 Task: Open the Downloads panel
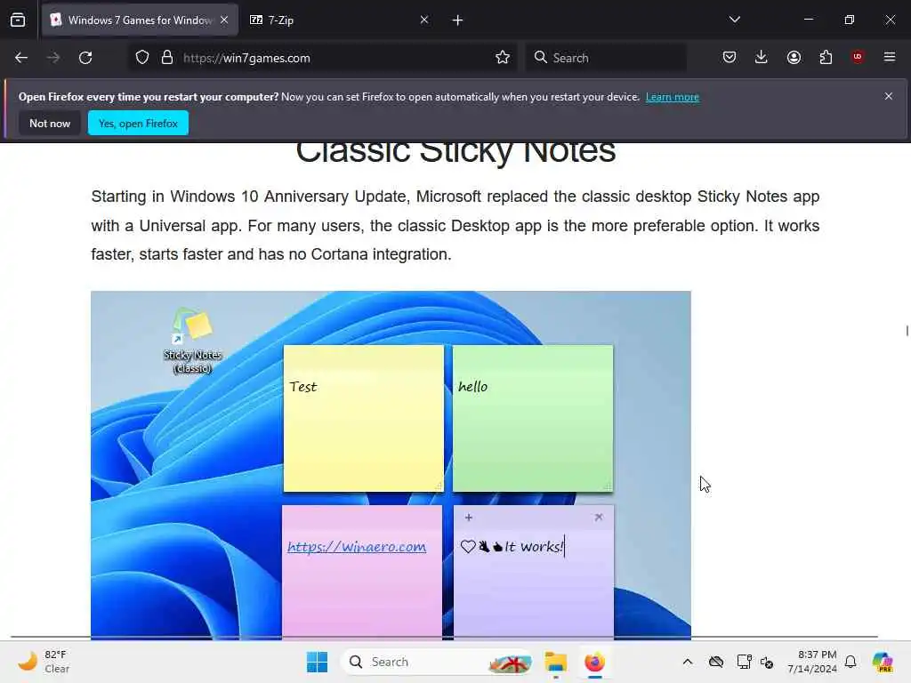pos(762,57)
